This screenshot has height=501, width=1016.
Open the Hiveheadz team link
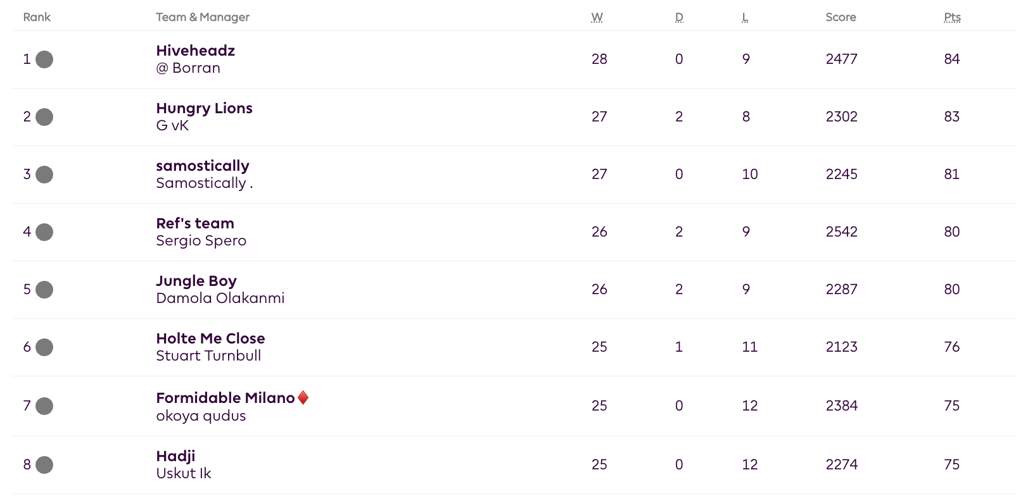(x=195, y=51)
